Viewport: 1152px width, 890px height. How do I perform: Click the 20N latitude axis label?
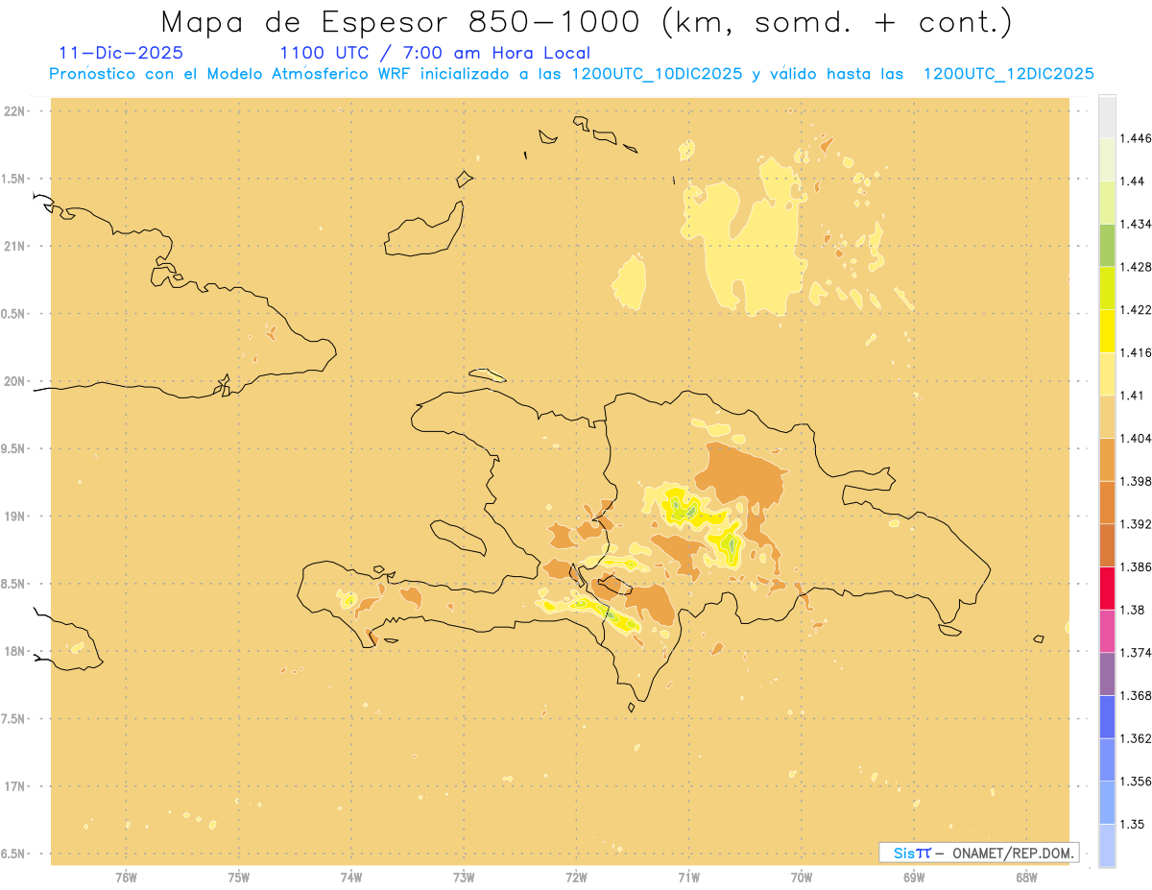click(16, 381)
